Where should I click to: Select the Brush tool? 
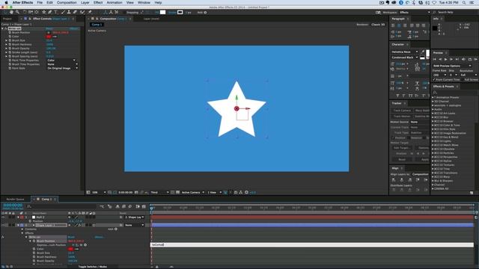(x=63, y=12)
